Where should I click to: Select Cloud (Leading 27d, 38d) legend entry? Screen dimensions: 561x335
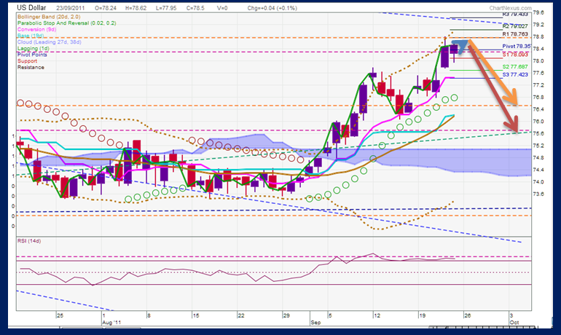(x=49, y=42)
